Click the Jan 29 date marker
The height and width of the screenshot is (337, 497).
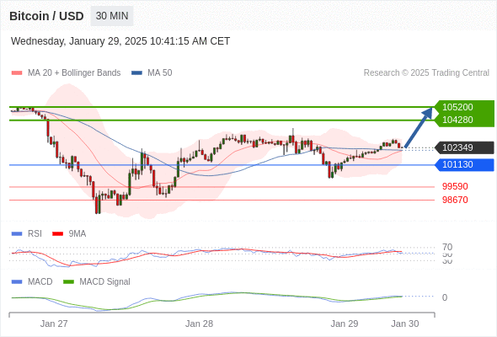point(345,324)
